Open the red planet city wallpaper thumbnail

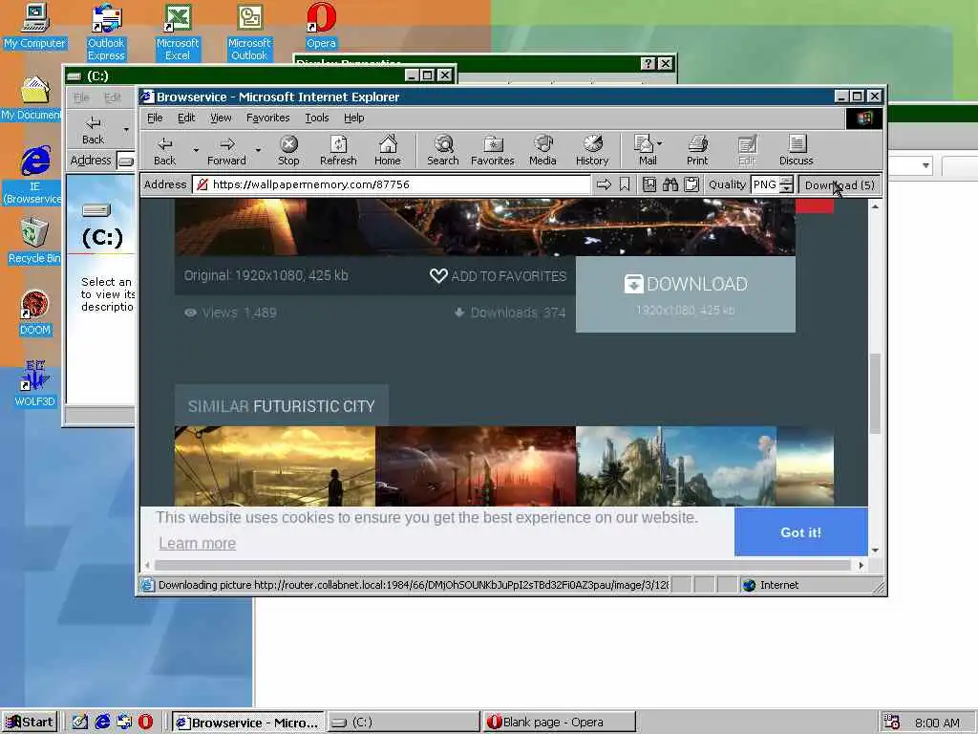tap(476, 465)
